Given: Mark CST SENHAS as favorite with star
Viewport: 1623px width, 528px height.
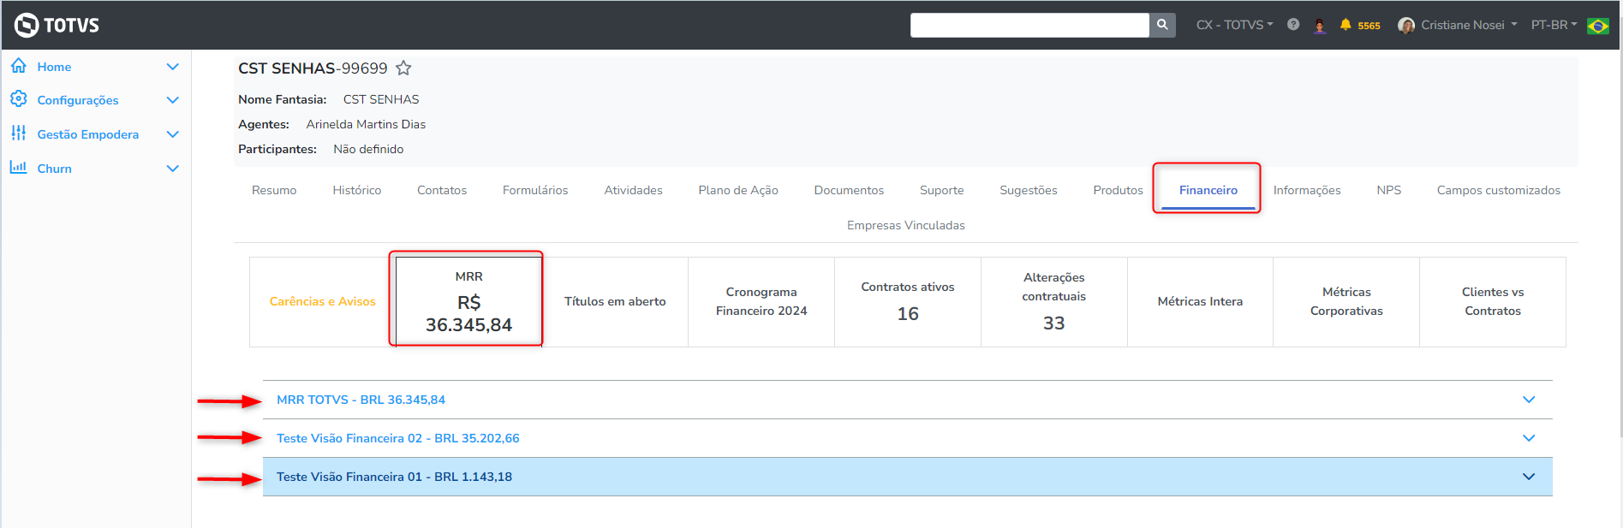Looking at the screenshot, I should point(403,68).
